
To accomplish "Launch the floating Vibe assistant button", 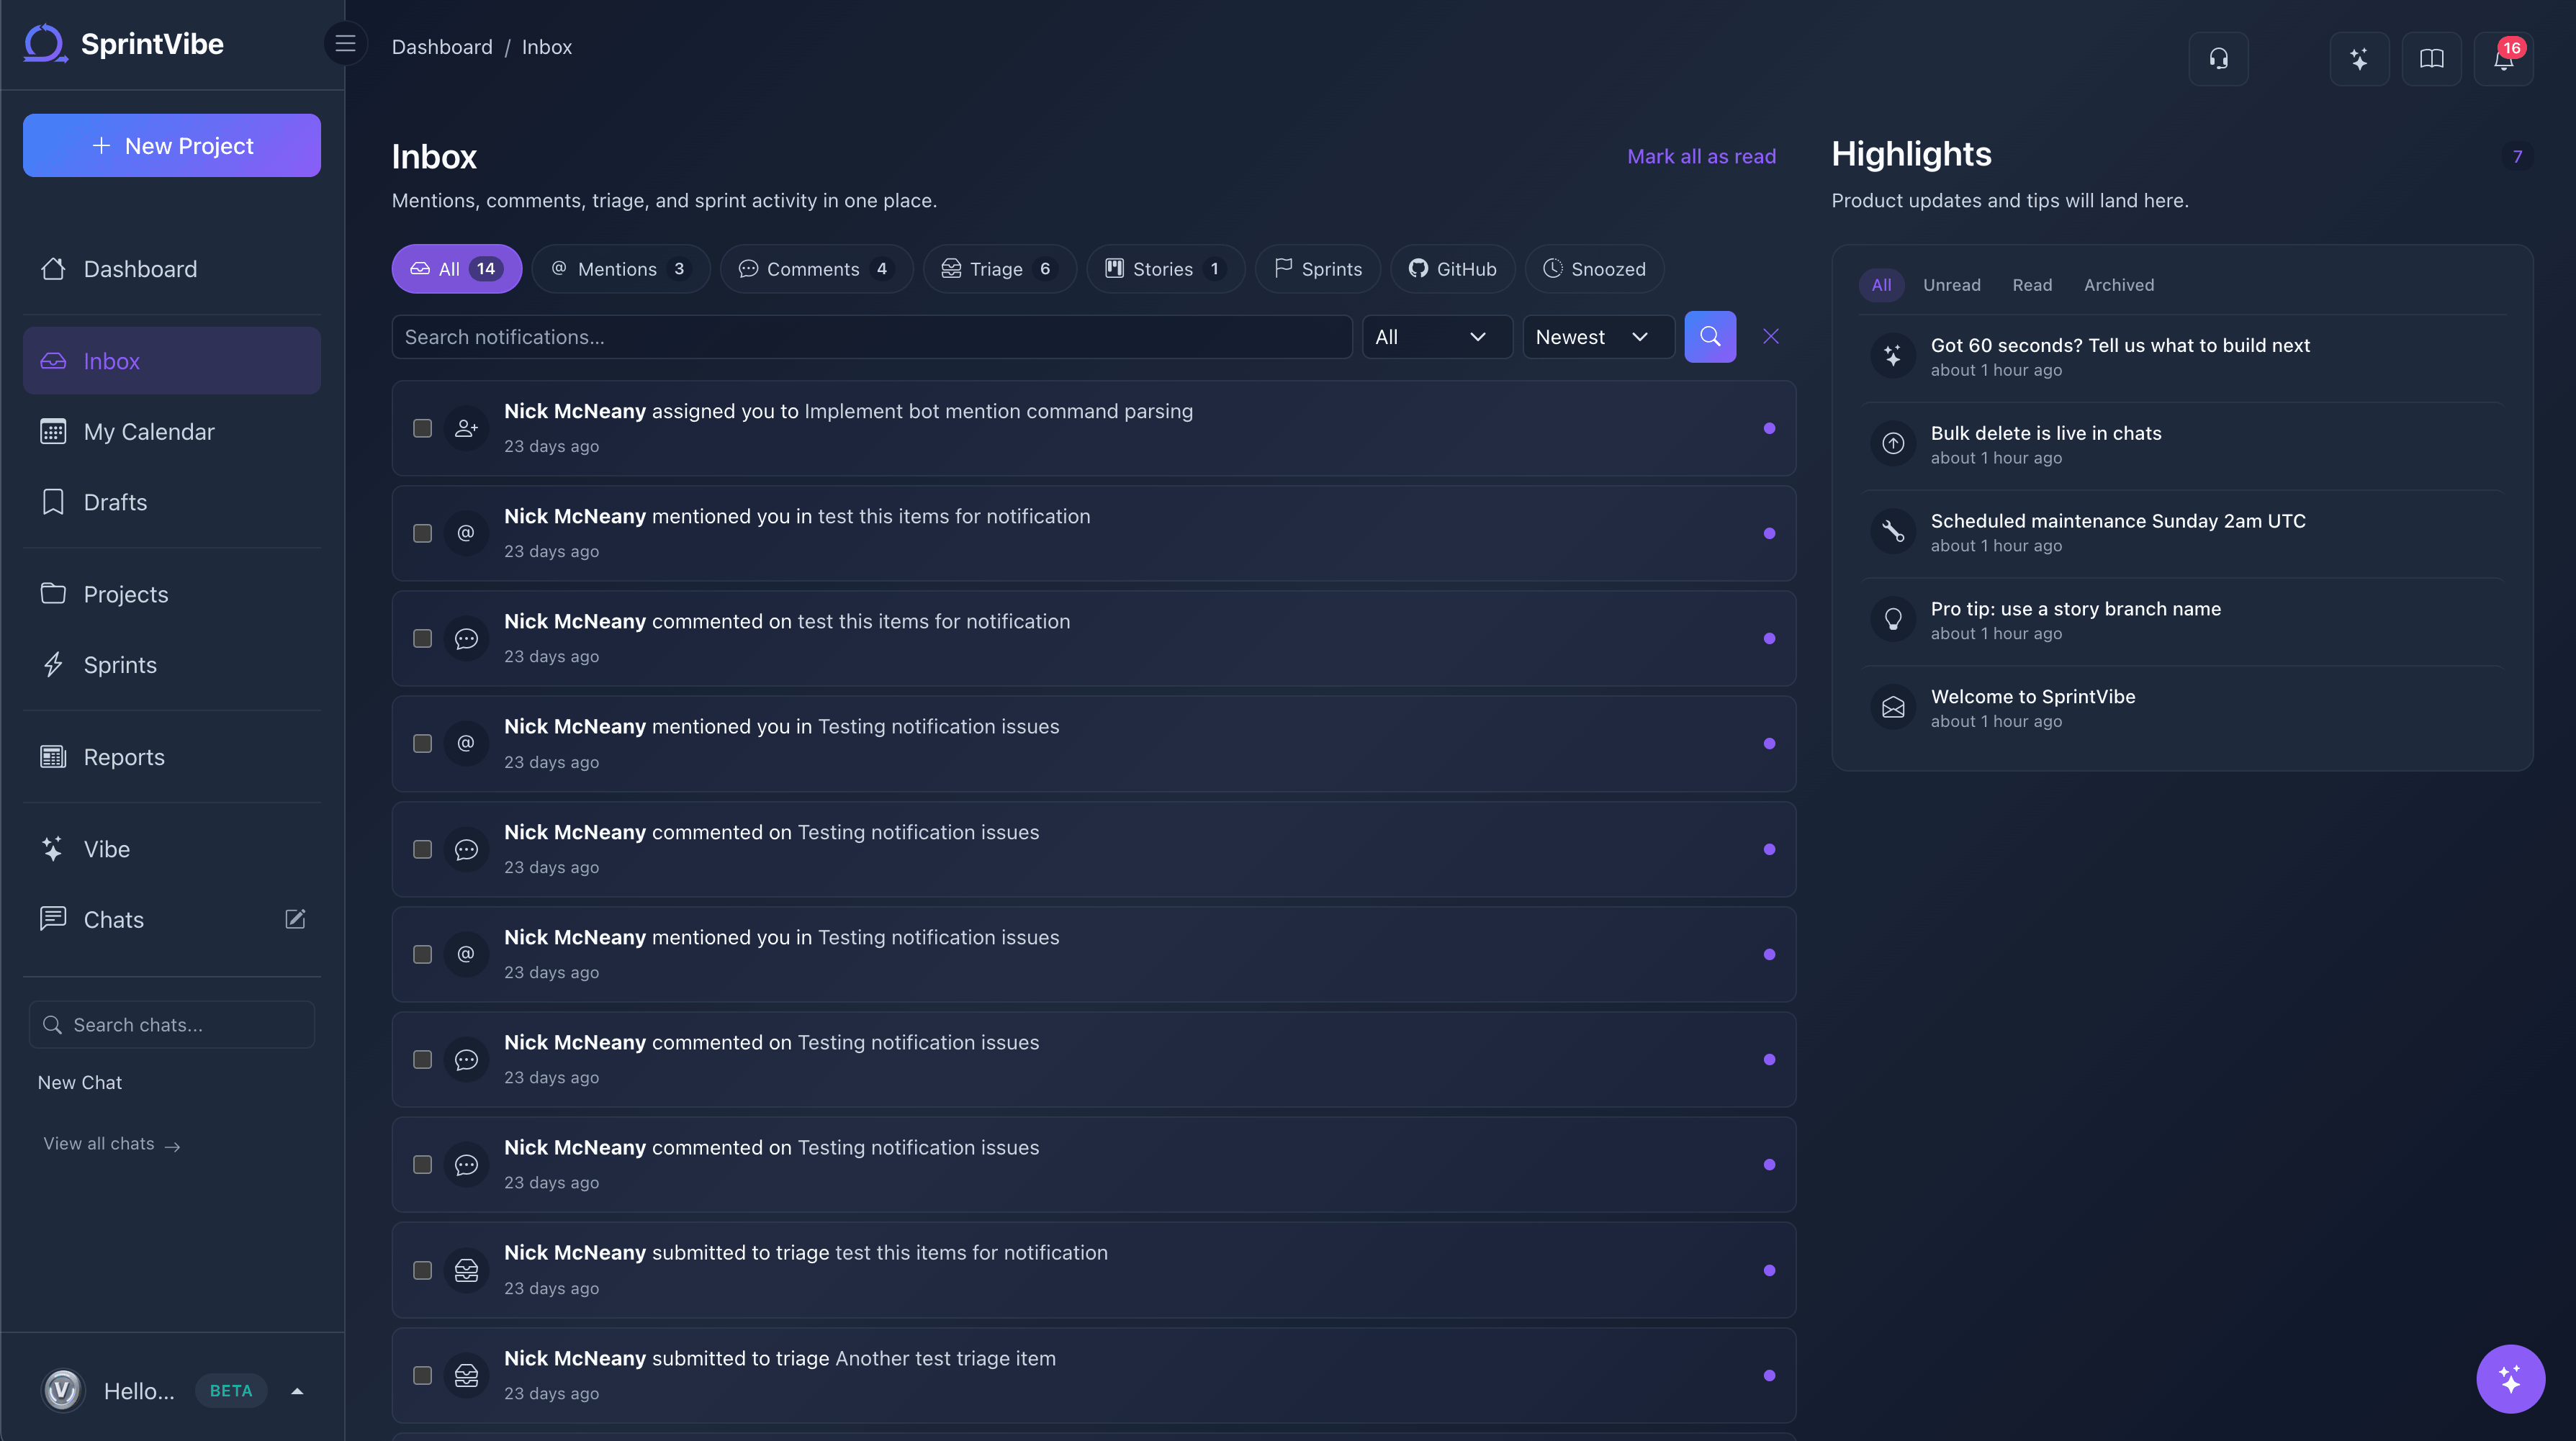I will pos(2510,1379).
